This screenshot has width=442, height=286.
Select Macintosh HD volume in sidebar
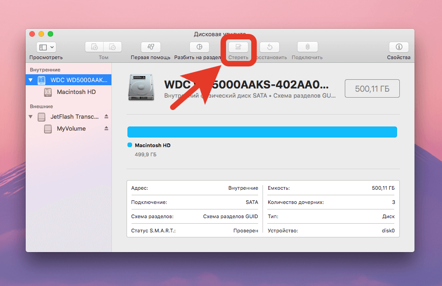click(68, 92)
